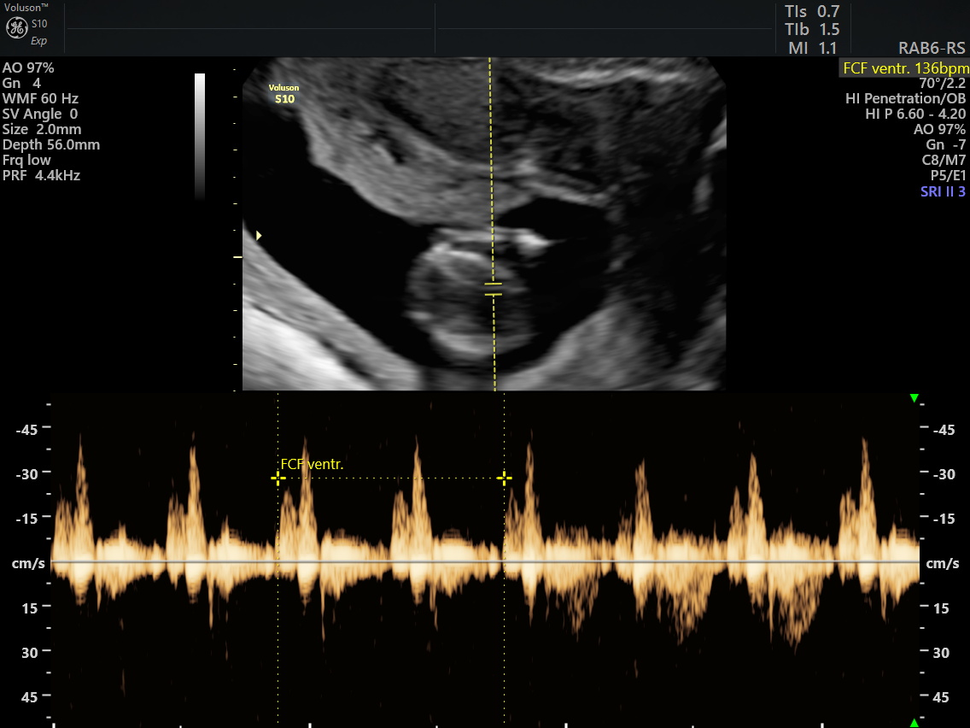The height and width of the screenshot is (728, 970).
Task: Click the Doppler baseline line
Action: coord(485,562)
